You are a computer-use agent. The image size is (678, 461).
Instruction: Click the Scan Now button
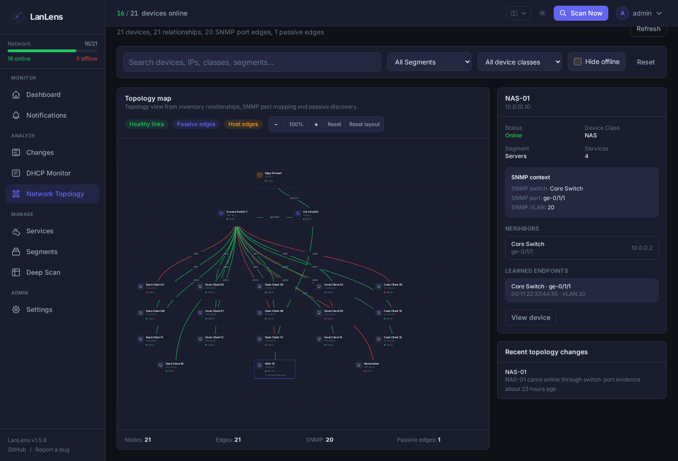581,13
